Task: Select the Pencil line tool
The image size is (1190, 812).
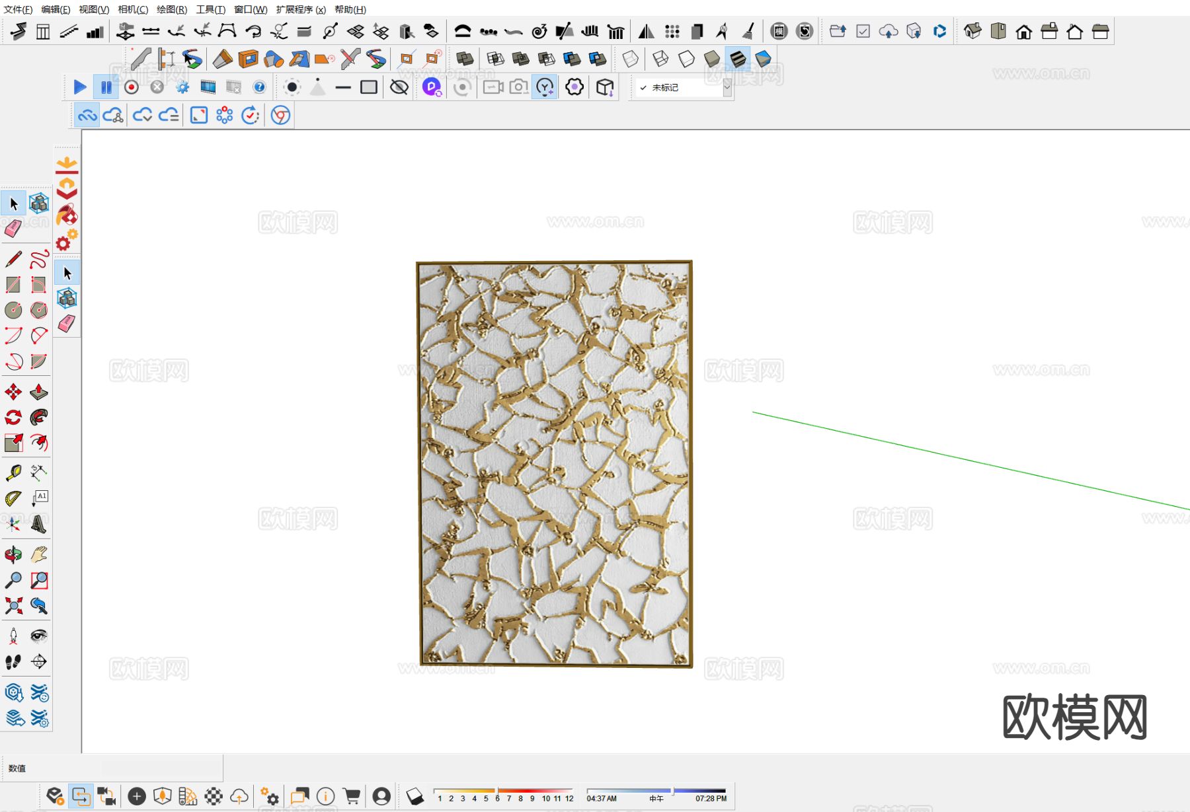Action: 13,259
